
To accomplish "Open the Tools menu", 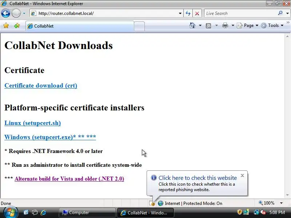I will pos(272,25).
